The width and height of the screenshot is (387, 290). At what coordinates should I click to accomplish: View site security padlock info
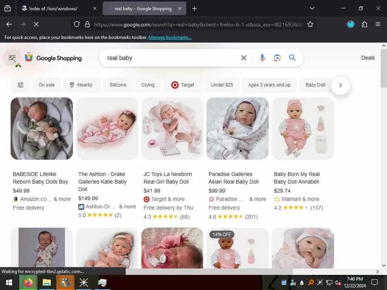coord(87,25)
